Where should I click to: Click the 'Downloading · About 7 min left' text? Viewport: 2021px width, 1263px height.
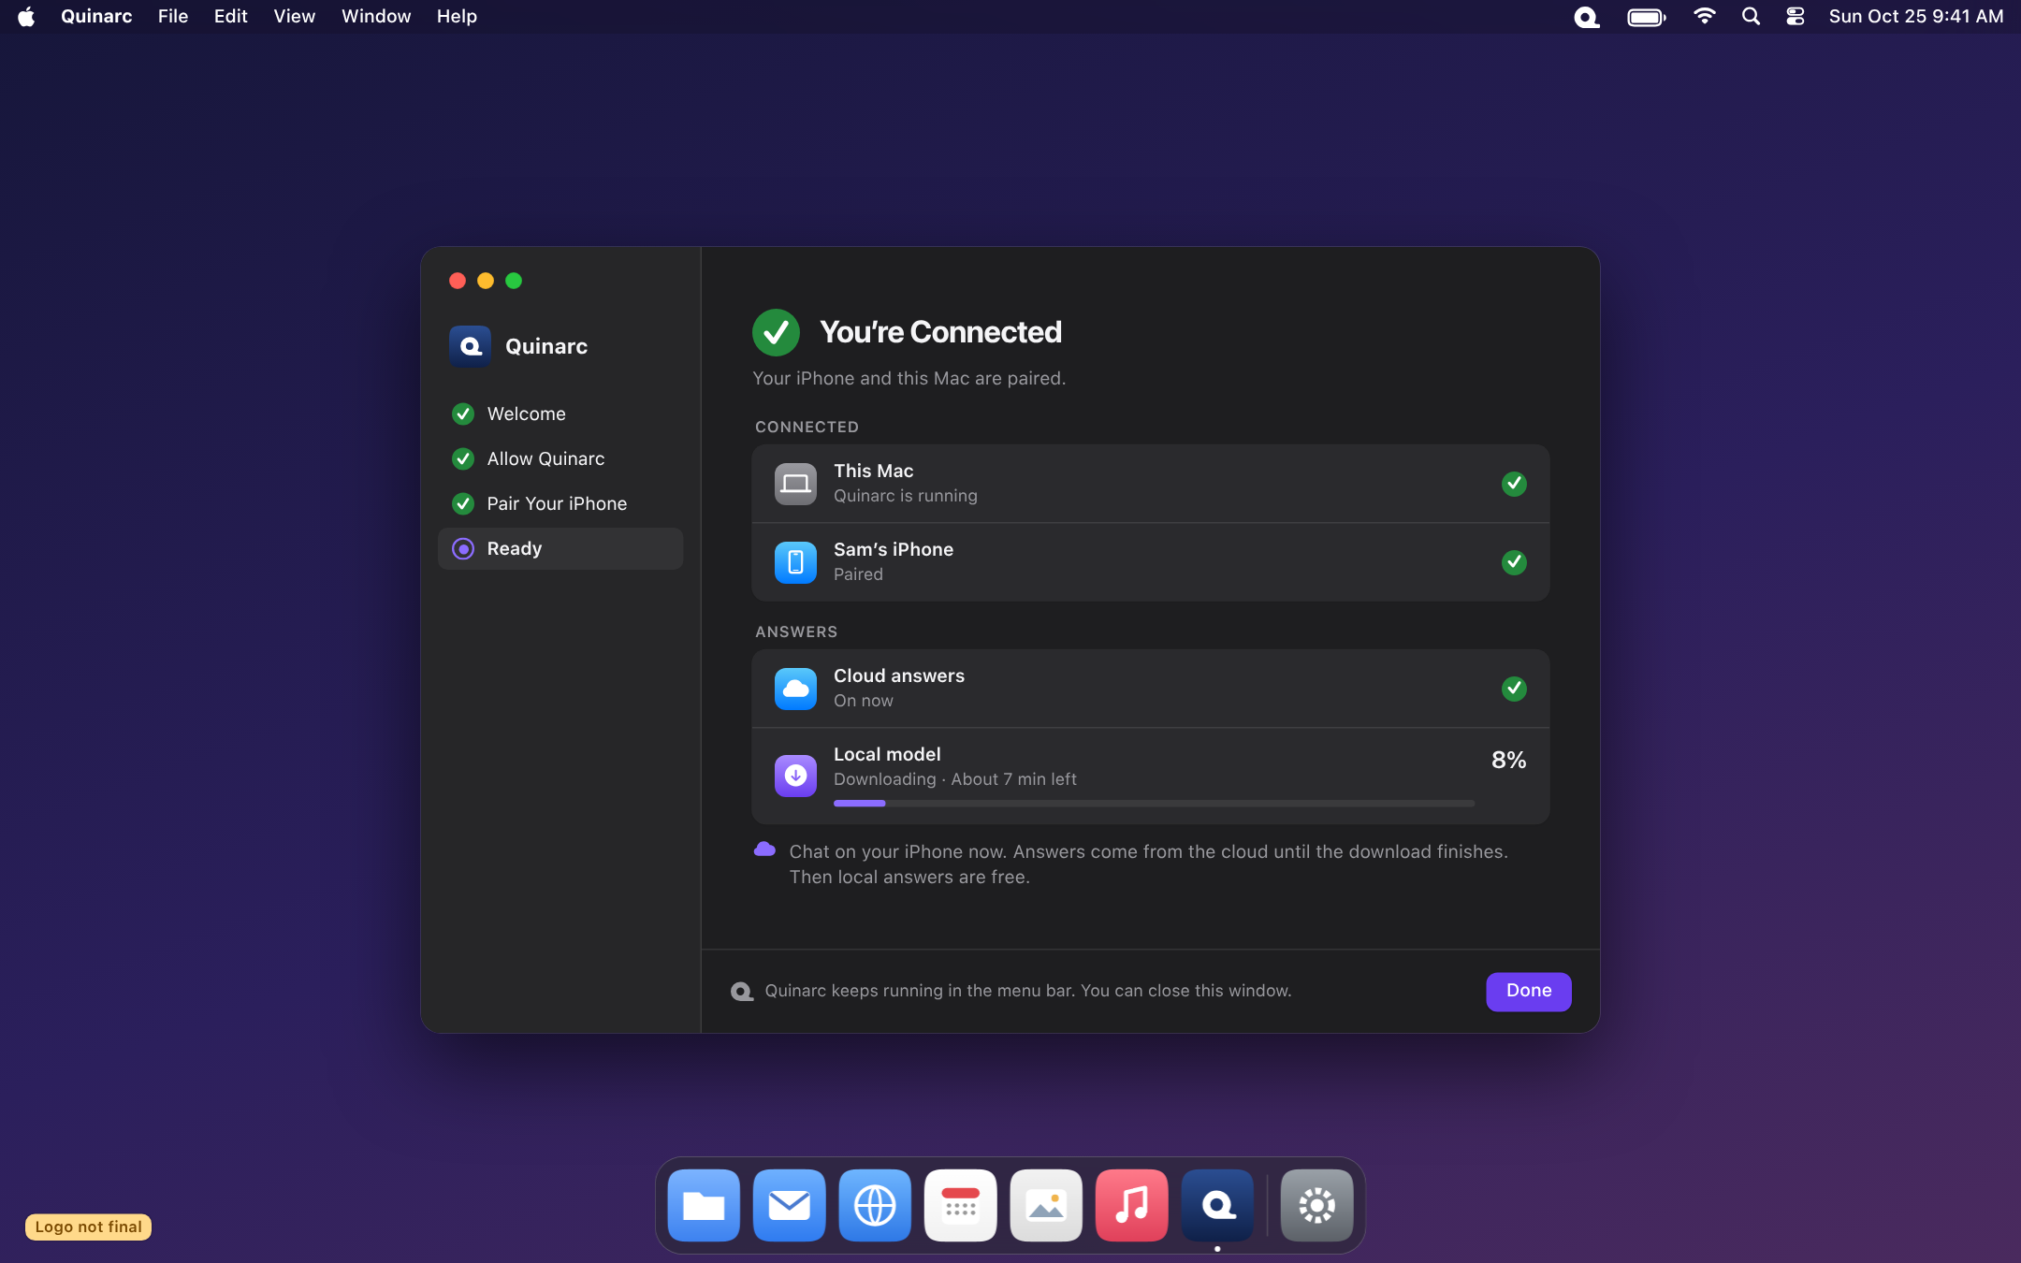coord(954,779)
